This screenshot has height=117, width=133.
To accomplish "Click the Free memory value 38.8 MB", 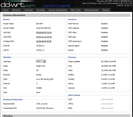I will (108, 66).
